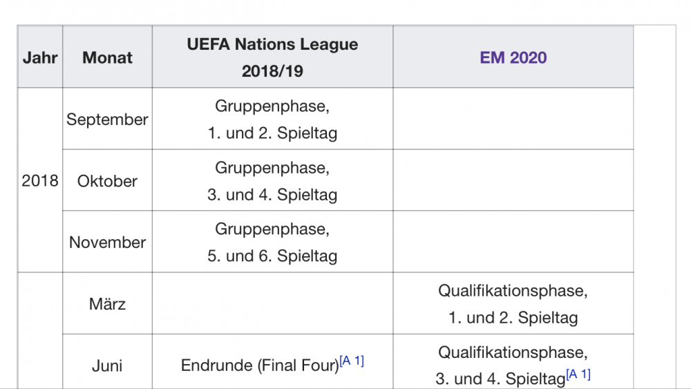Click empty EM 2020 cell in September row
The width and height of the screenshot is (691, 389).
513,119
